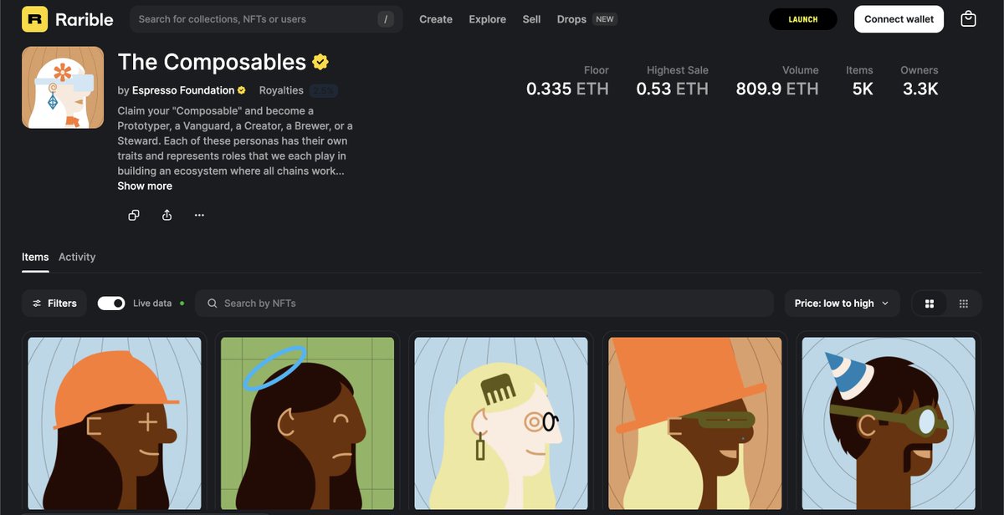This screenshot has width=1004, height=515.
Task: Click the 3.3K owners count
Action: tap(920, 89)
